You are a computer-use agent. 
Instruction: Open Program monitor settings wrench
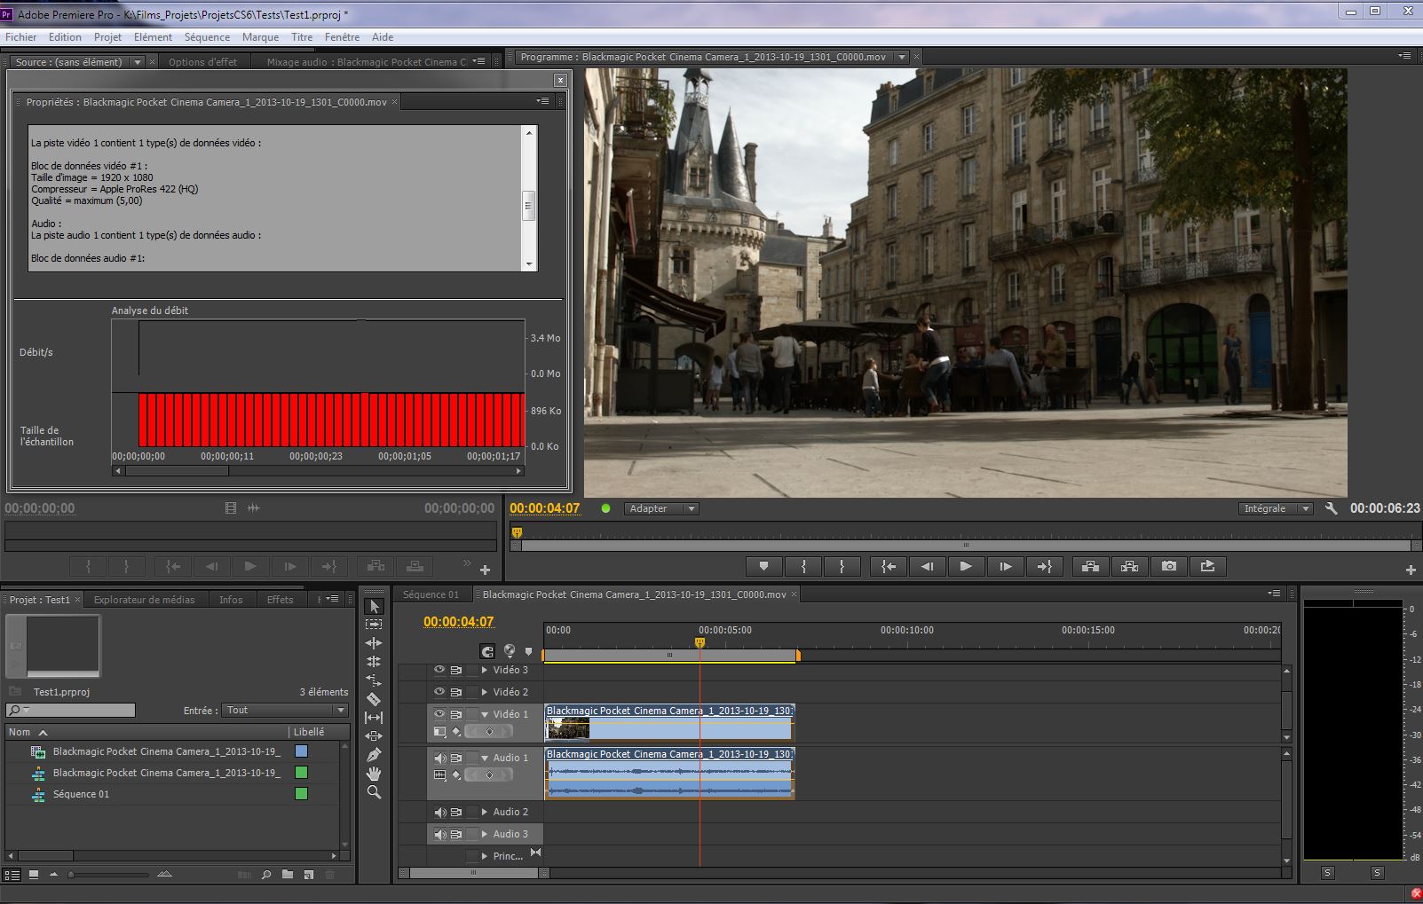(x=1332, y=508)
